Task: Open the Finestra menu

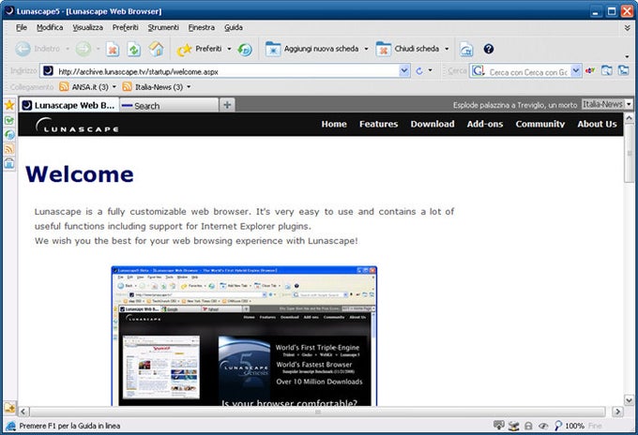Action: [x=202, y=27]
